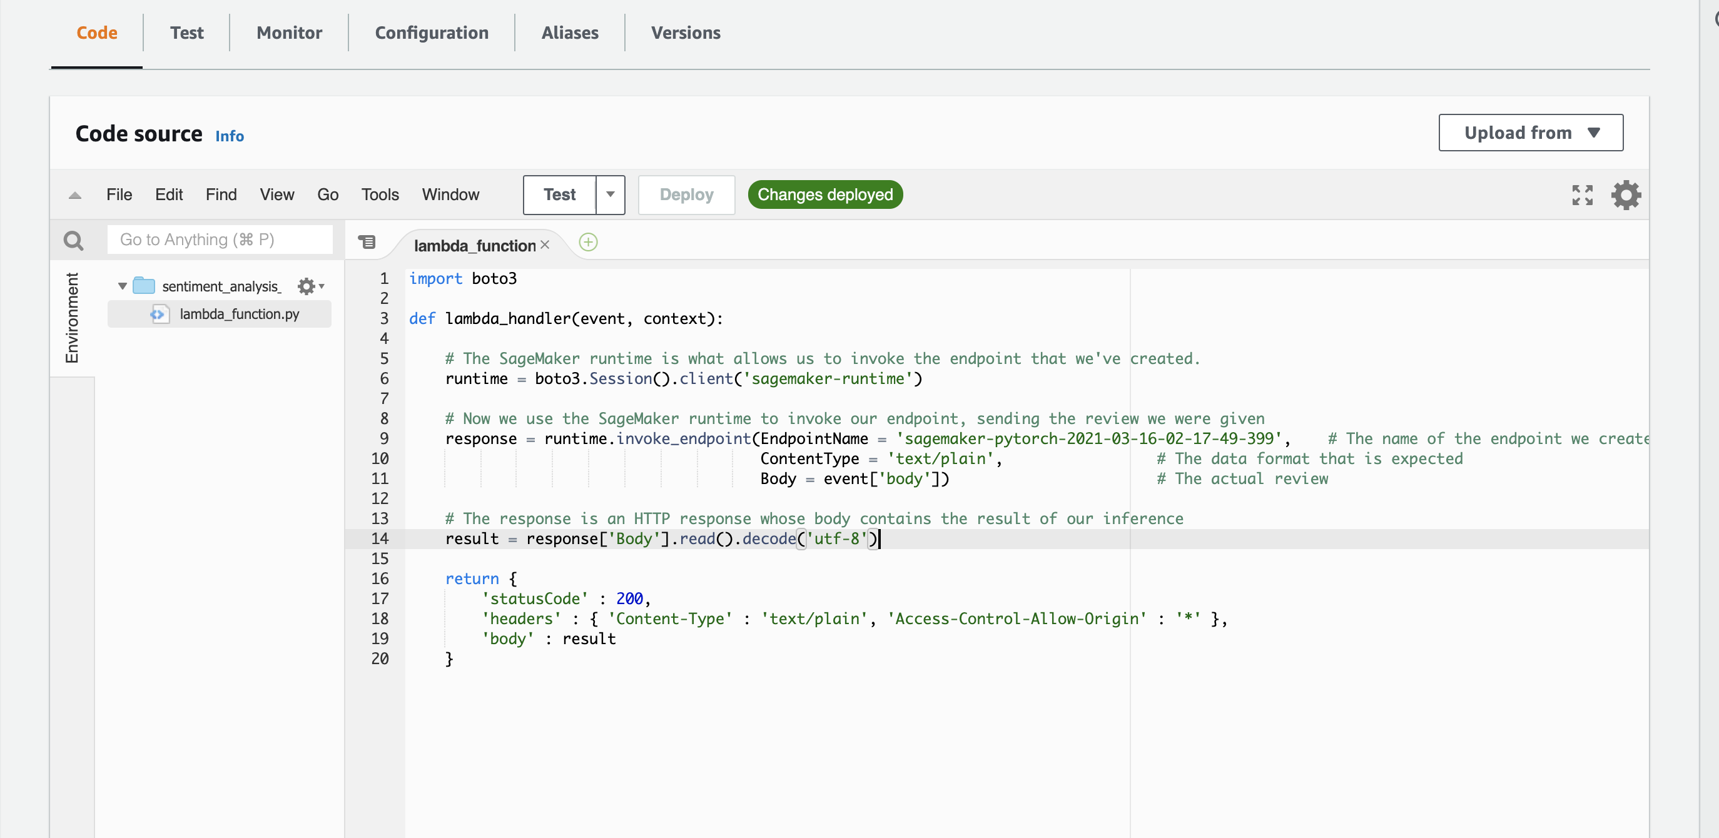The width and height of the screenshot is (1719, 838).
Task: Collapse the menu bar with up arrow
Action: 74,196
